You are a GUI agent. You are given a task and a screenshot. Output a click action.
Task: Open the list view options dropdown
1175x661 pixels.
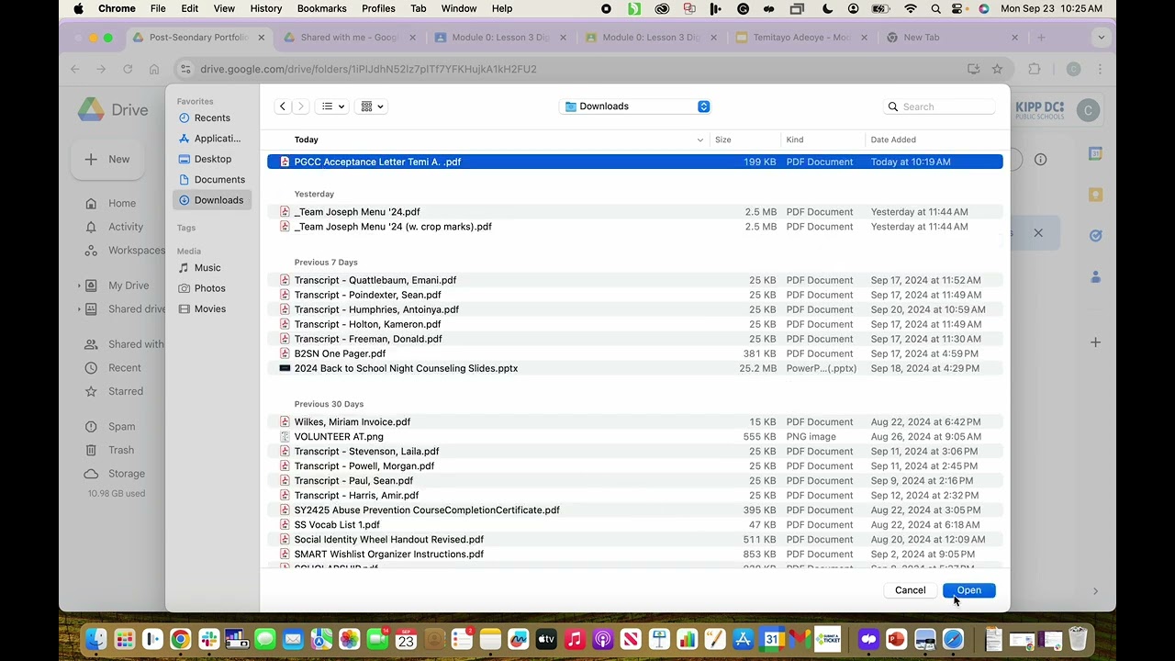332,106
